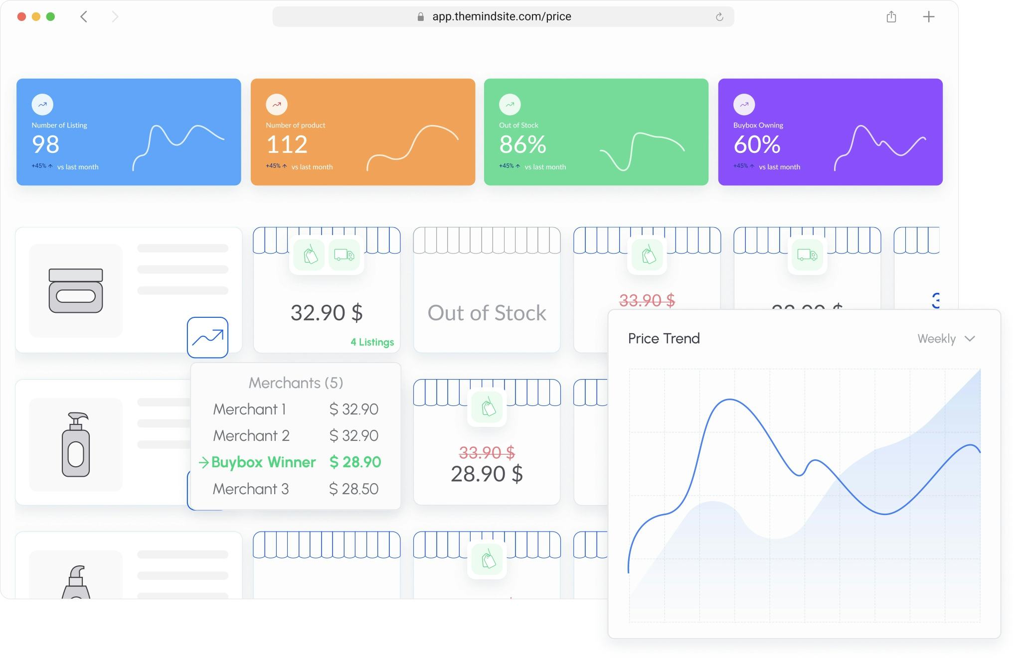Click the trend icon on the orange Number of product card

click(277, 104)
